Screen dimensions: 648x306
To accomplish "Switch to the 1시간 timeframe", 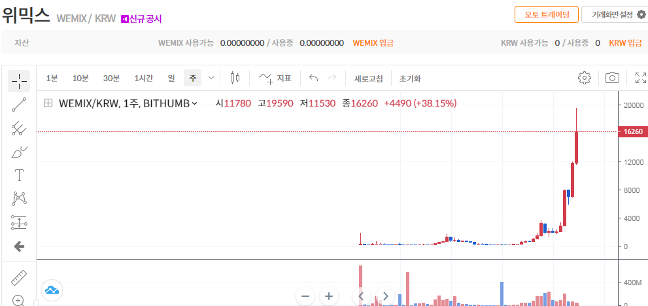I will [x=143, y=78].
